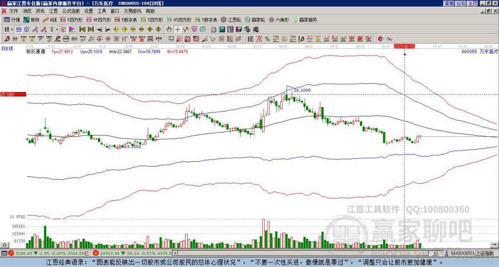Toggle the 权 rights-adjustment button
This screenshot has width=499, height=267.
pos(63,30)
